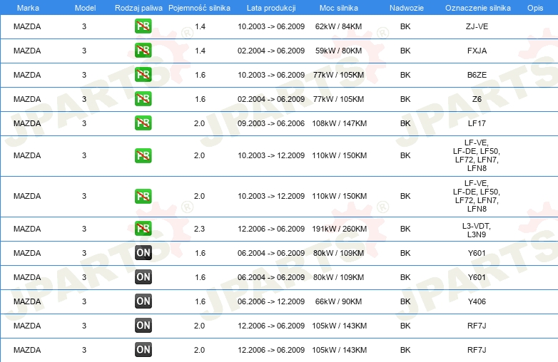Click the Lata produkcji column header
This screenshot has width=558, height=362.
(x=271, y=8)
